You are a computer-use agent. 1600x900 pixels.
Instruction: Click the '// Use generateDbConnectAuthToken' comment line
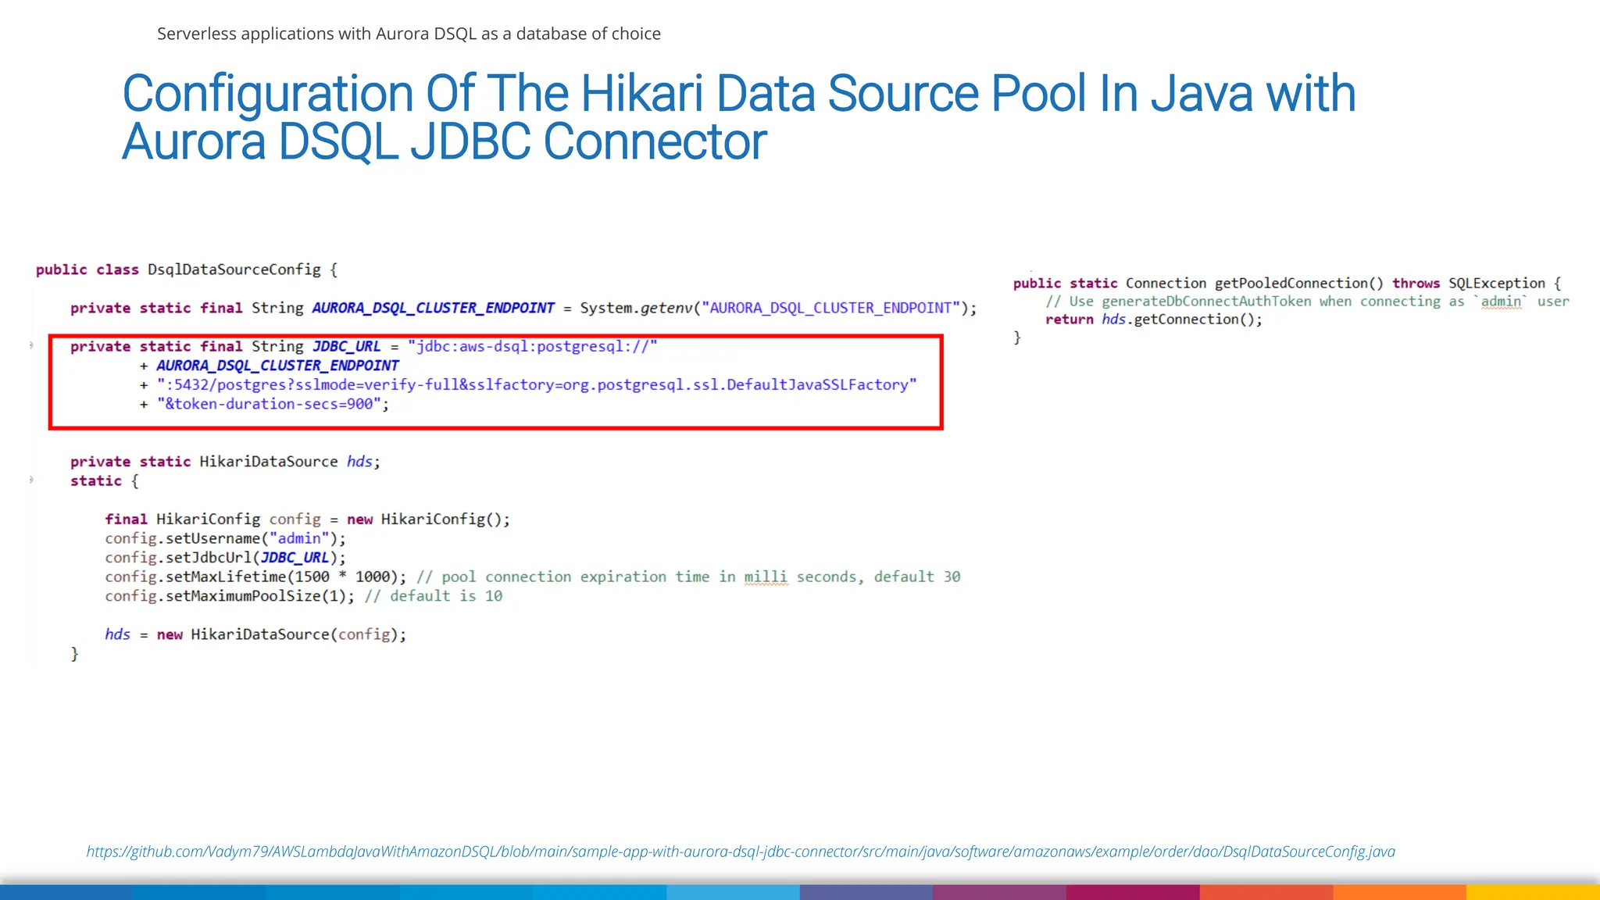pos(1307,302)
